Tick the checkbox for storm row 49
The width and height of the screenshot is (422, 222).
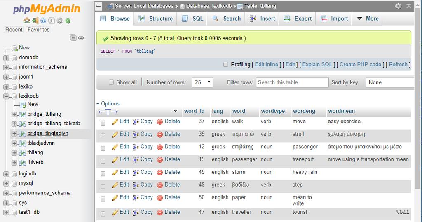coord(103,173)
